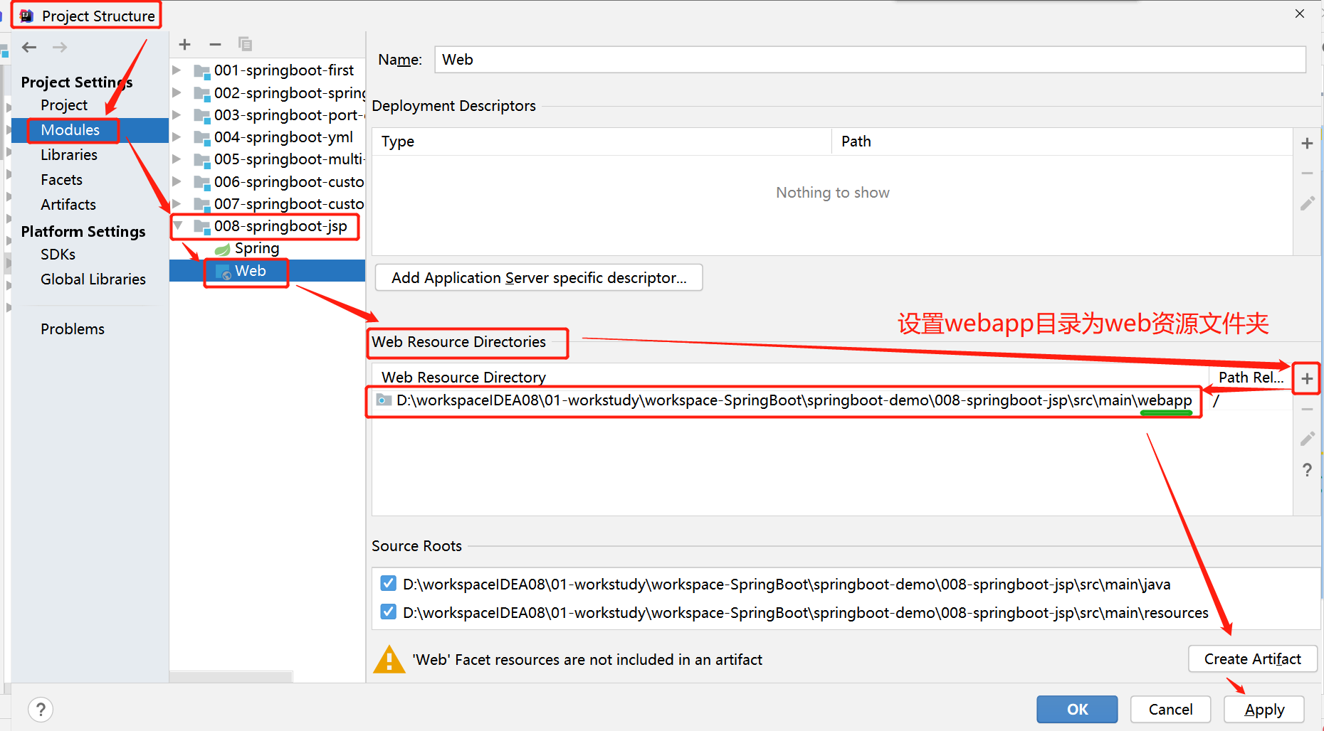The width and height of the screenshot is (1324, 731).
Task: Open web resource directory help question mark
Action: [1307, 470]
